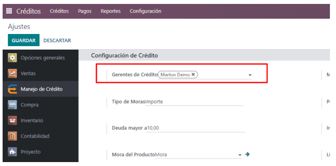This screenshot has height=166, width=336.
Task: Click the Deuda mayor a value field
Action: (196, 128)
